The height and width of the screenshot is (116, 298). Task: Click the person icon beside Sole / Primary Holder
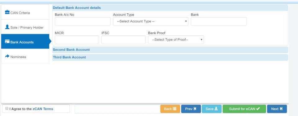point(7,27)
